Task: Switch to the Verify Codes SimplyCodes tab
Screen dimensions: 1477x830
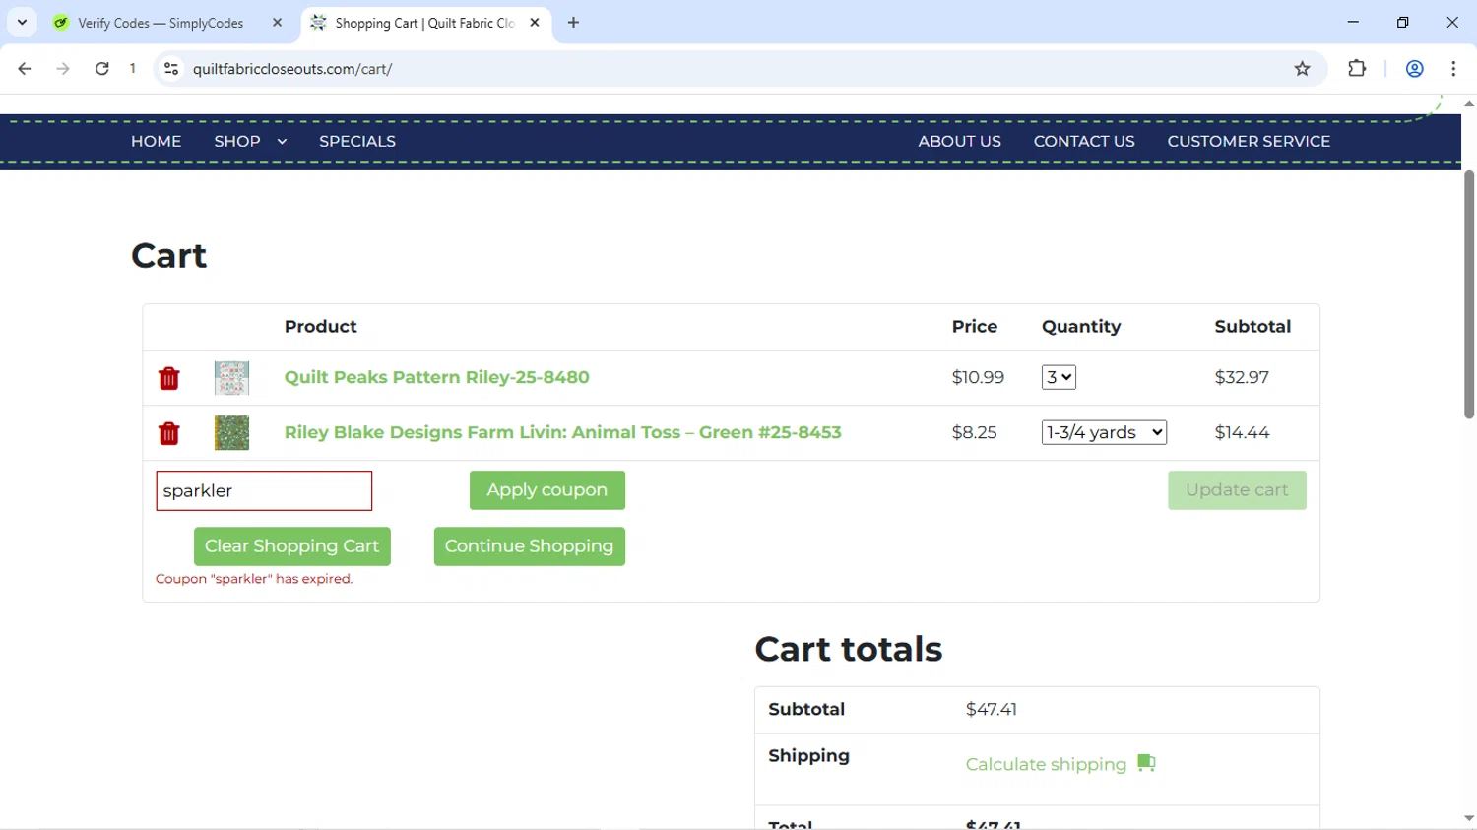Action: point(167,23)
